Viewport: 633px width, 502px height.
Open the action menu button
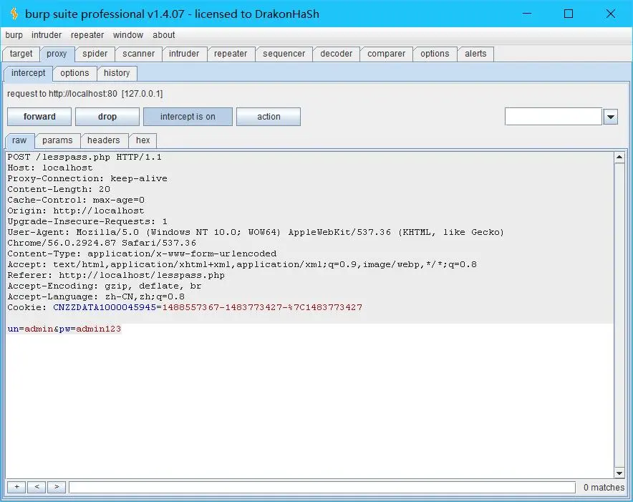pos(269,117)
